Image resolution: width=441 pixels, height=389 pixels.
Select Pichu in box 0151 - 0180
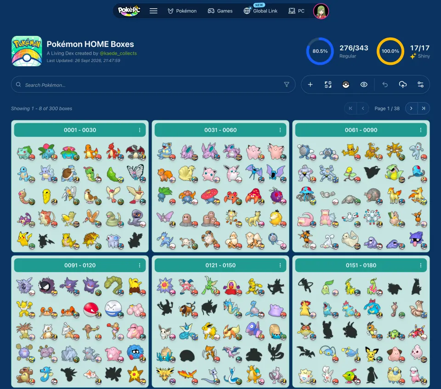(x=373, y=354)
